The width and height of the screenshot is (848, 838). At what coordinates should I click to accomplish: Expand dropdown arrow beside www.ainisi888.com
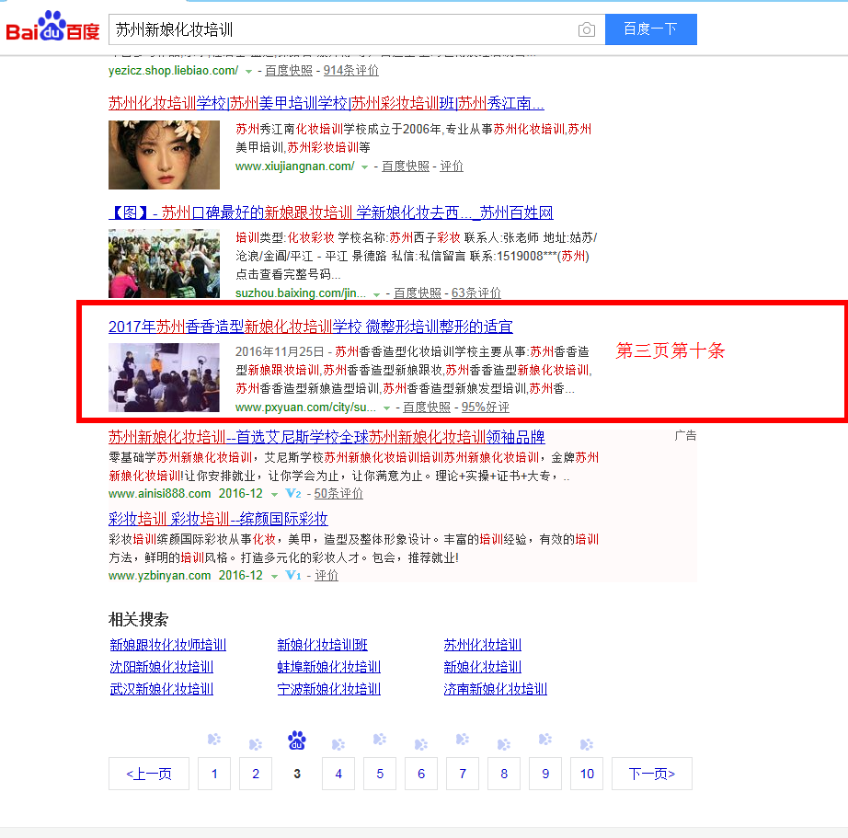275,495
